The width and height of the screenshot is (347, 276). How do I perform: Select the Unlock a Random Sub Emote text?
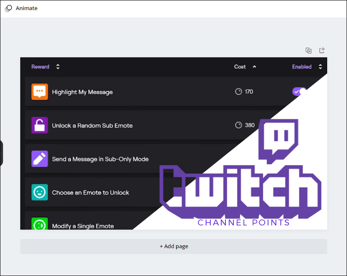92,126
